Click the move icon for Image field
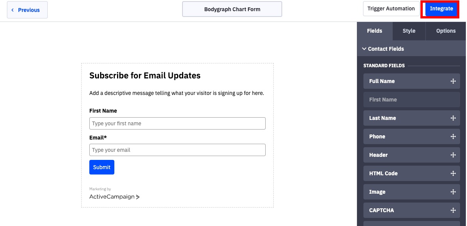The image size is (467, 226). click(453, 192)
